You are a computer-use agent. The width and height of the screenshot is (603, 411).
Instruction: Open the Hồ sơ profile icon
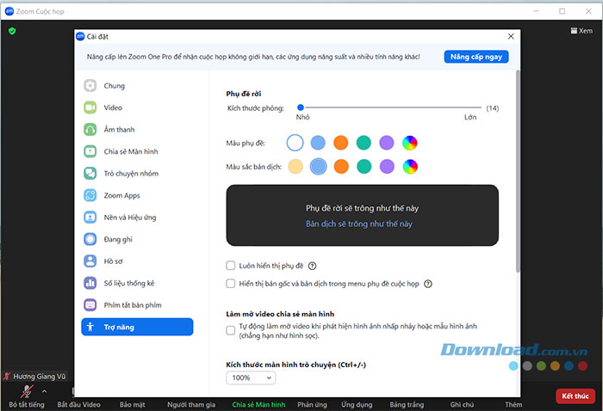90,261
